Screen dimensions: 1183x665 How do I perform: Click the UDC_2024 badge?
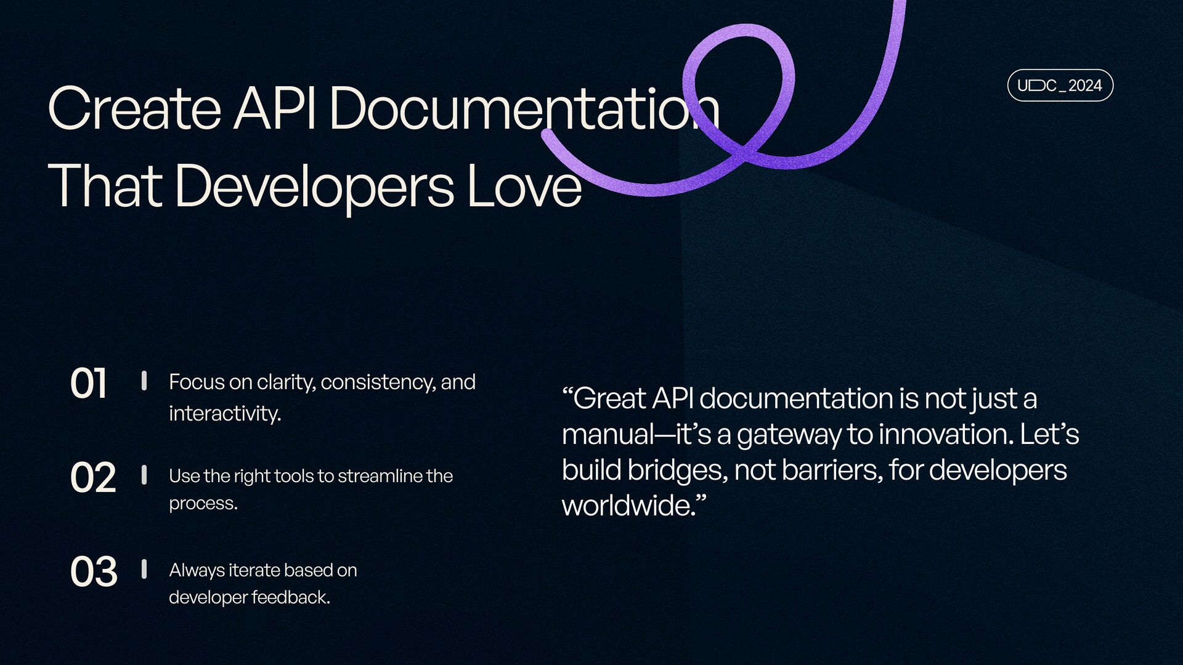pyautogui.click(x=1060, y=86)
